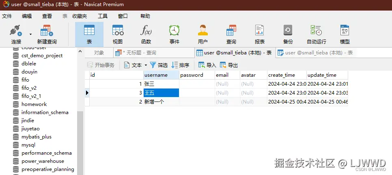Click the avatar column header
The height and width of the screenshot is (175, 392).
[254, 75]
